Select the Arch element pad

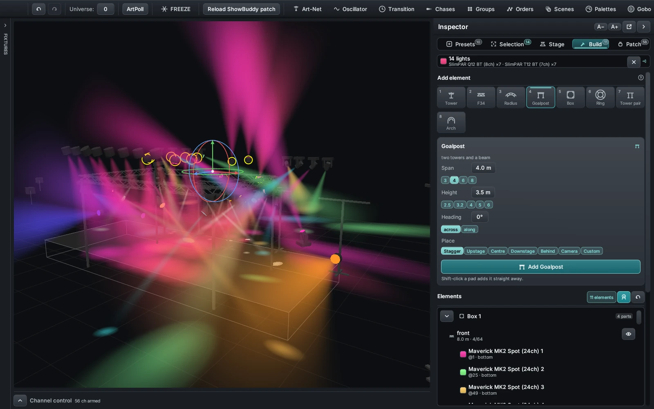[x=451, y=122]
